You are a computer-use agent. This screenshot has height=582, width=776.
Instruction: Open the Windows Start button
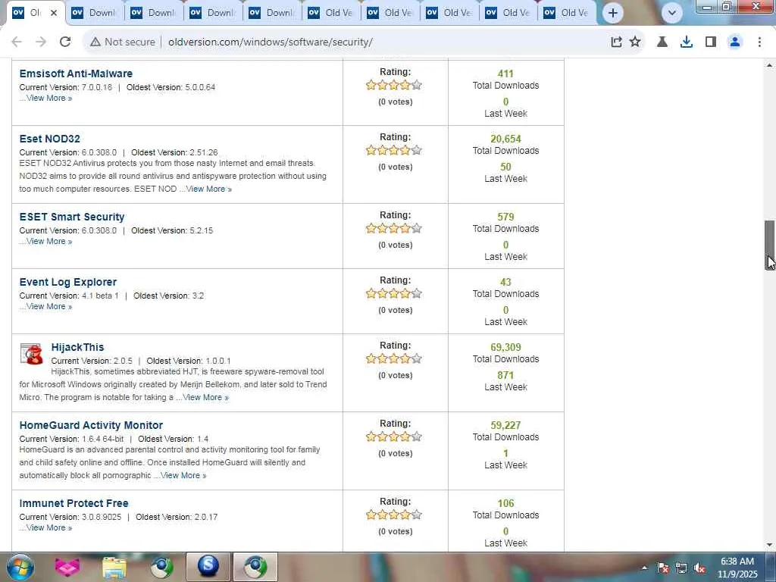coord(20,567)
